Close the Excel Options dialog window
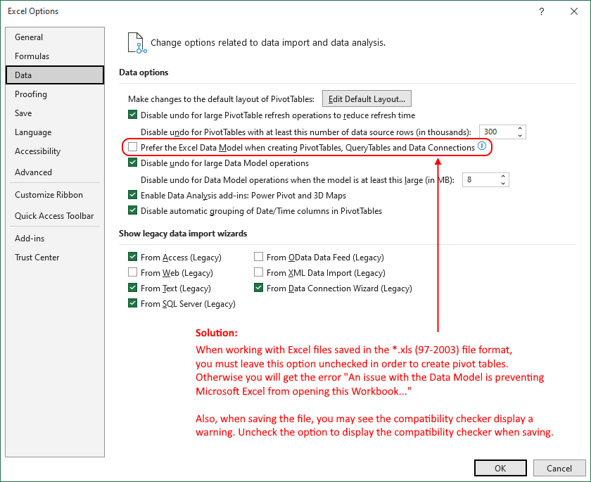Screen dimensions: 591x482 tap(574, 11)
